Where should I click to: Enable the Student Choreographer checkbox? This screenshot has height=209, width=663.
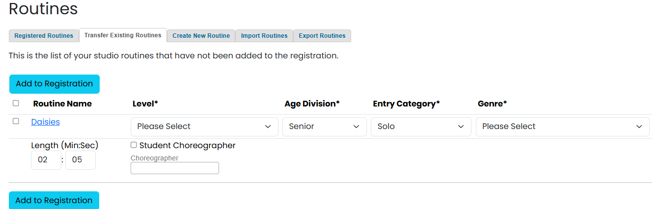(x=134, y=145)
